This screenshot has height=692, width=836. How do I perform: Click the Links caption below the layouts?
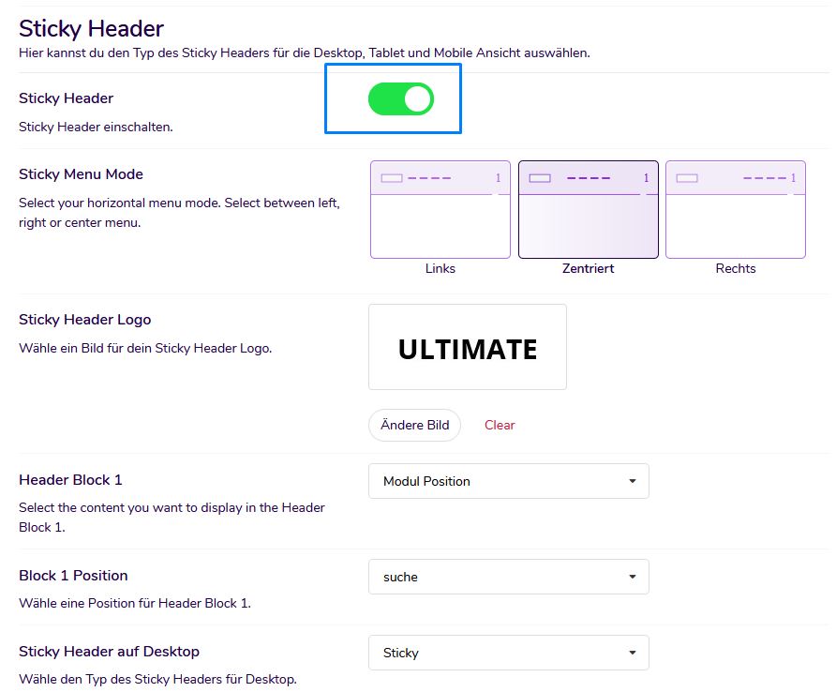[440, 268]
